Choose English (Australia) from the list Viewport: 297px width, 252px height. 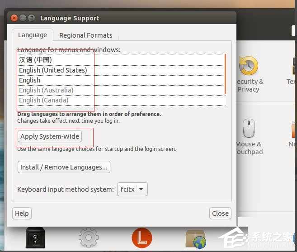[46, 90]
